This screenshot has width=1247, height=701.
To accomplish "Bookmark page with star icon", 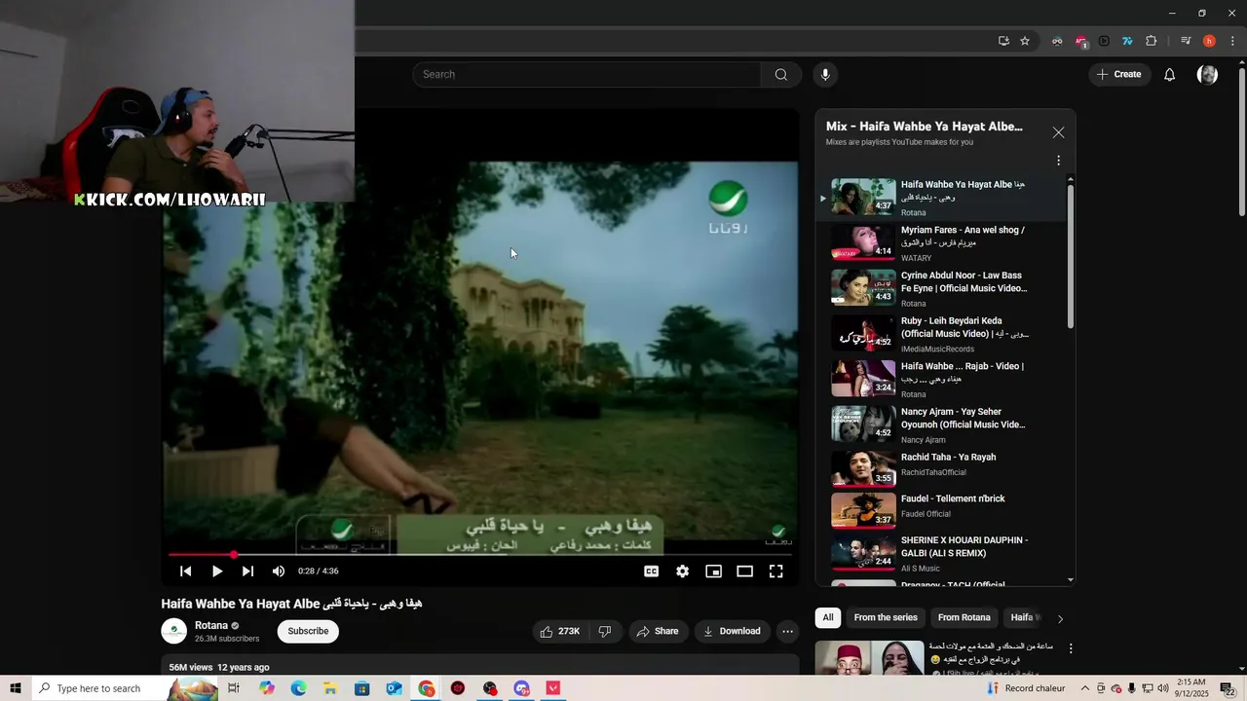I will coord(1025,41).
